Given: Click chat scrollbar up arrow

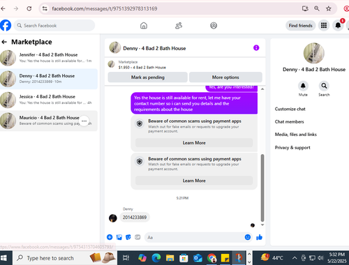Looking at the screenshot, I should pyautogui.click(x=262, y=89).
